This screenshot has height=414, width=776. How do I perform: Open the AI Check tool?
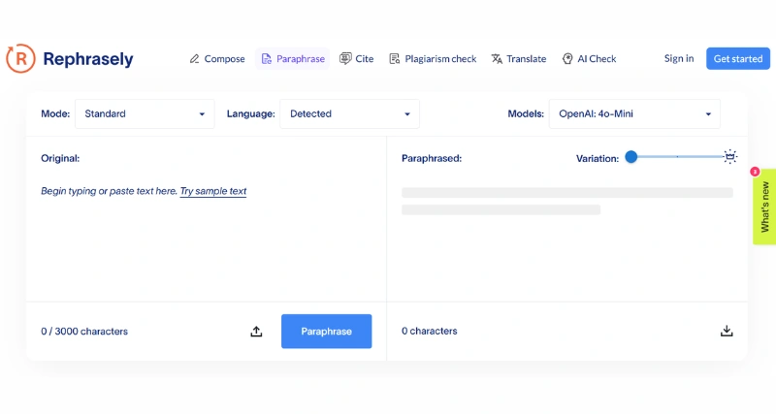[x=589, y=59]
